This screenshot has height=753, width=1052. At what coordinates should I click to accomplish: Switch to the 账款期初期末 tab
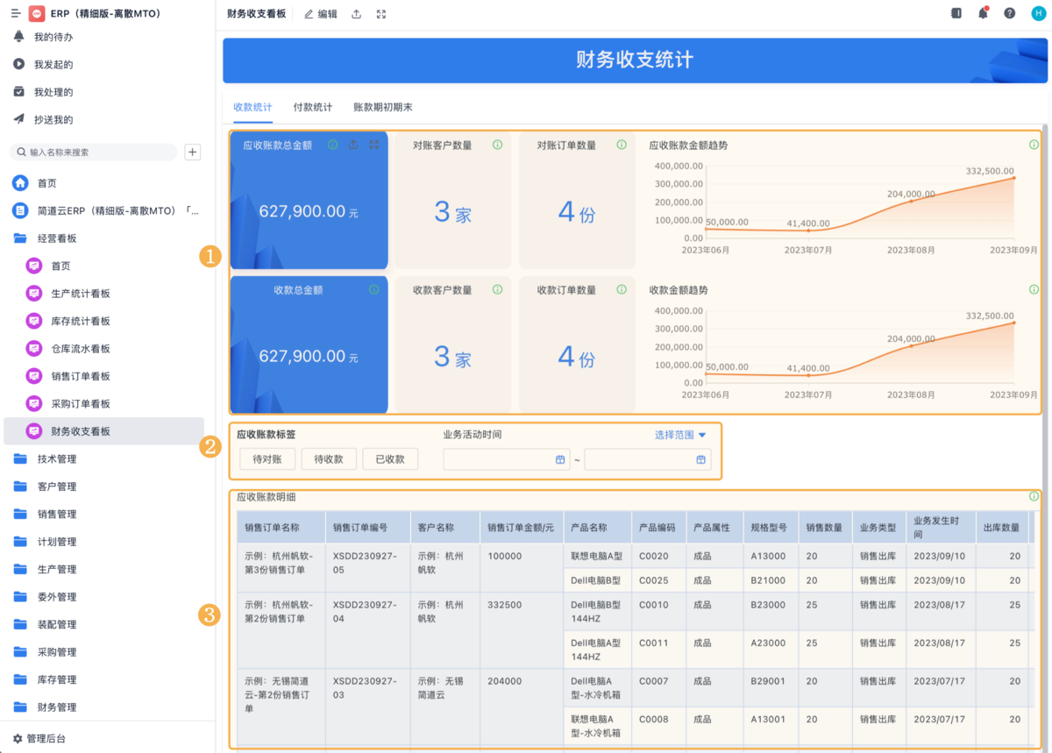pos(382,107)
